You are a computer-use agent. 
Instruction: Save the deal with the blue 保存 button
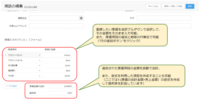pyautogui.click(x=190, y=6)
